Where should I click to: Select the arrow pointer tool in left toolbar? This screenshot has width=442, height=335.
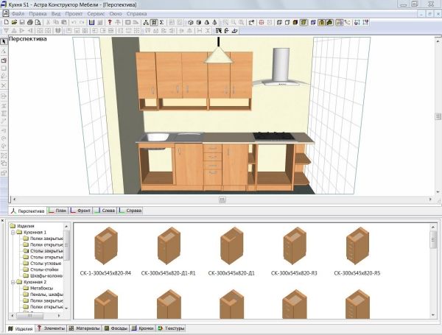tap(4, 41)
